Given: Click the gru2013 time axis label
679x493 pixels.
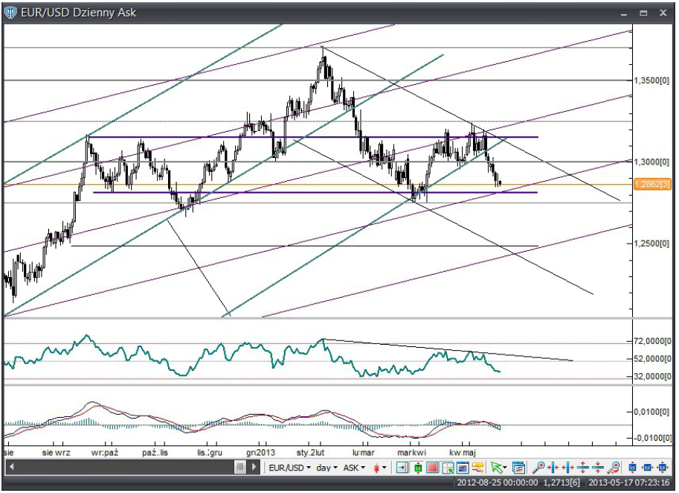Looking at the screenshot, I should coord(261,453).
